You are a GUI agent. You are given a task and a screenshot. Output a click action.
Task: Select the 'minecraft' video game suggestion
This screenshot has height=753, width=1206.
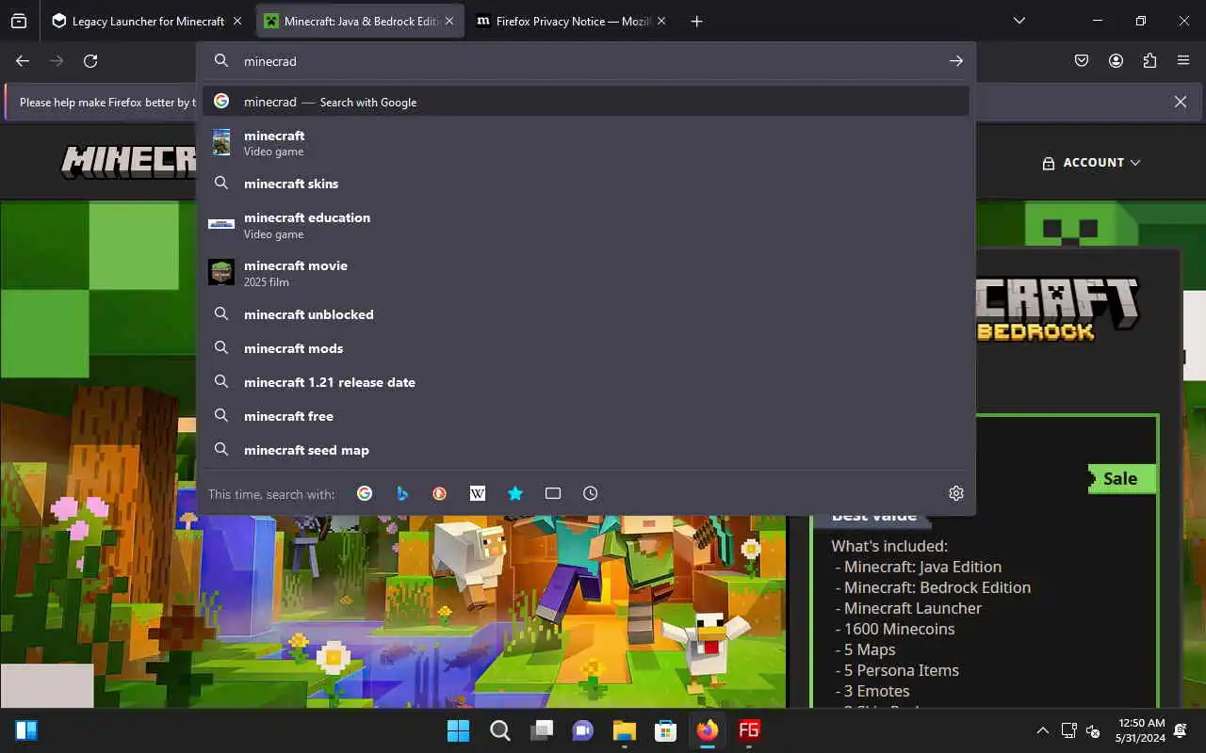[x=586, y=143]
